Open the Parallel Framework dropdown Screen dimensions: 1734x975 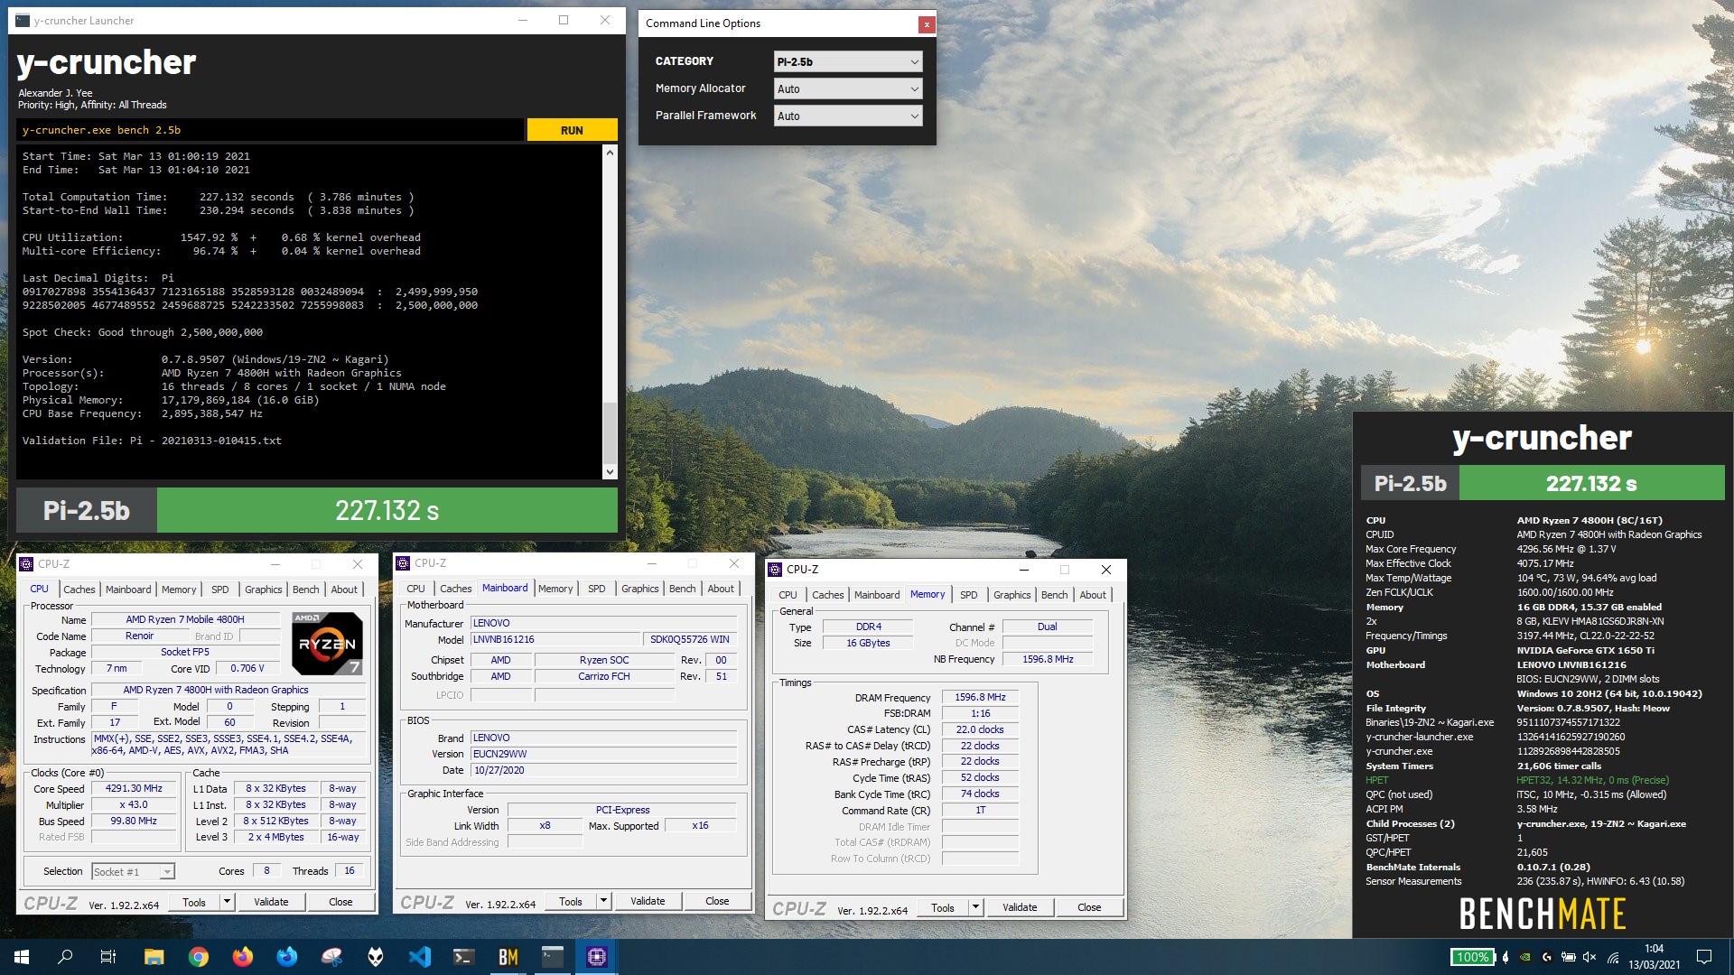pos(848,116)
